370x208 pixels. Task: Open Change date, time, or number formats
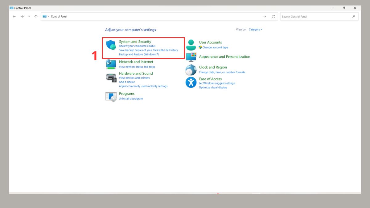coord(222,72)
